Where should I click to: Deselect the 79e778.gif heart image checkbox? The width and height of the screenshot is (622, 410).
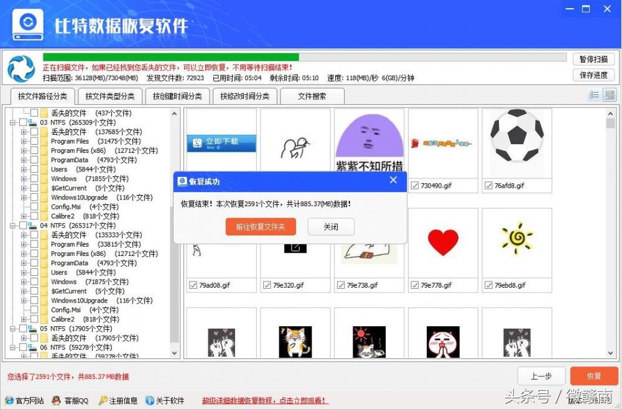click(x=415, y=285)
